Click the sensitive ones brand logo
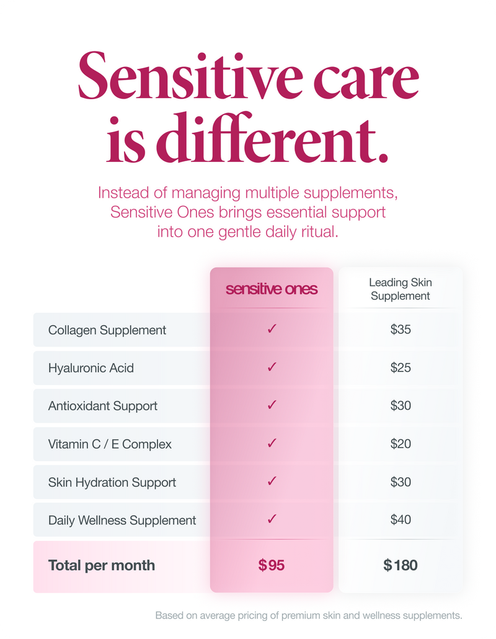Image resolution: width=496 pixels, height=639 pixels. coord(272,289)
